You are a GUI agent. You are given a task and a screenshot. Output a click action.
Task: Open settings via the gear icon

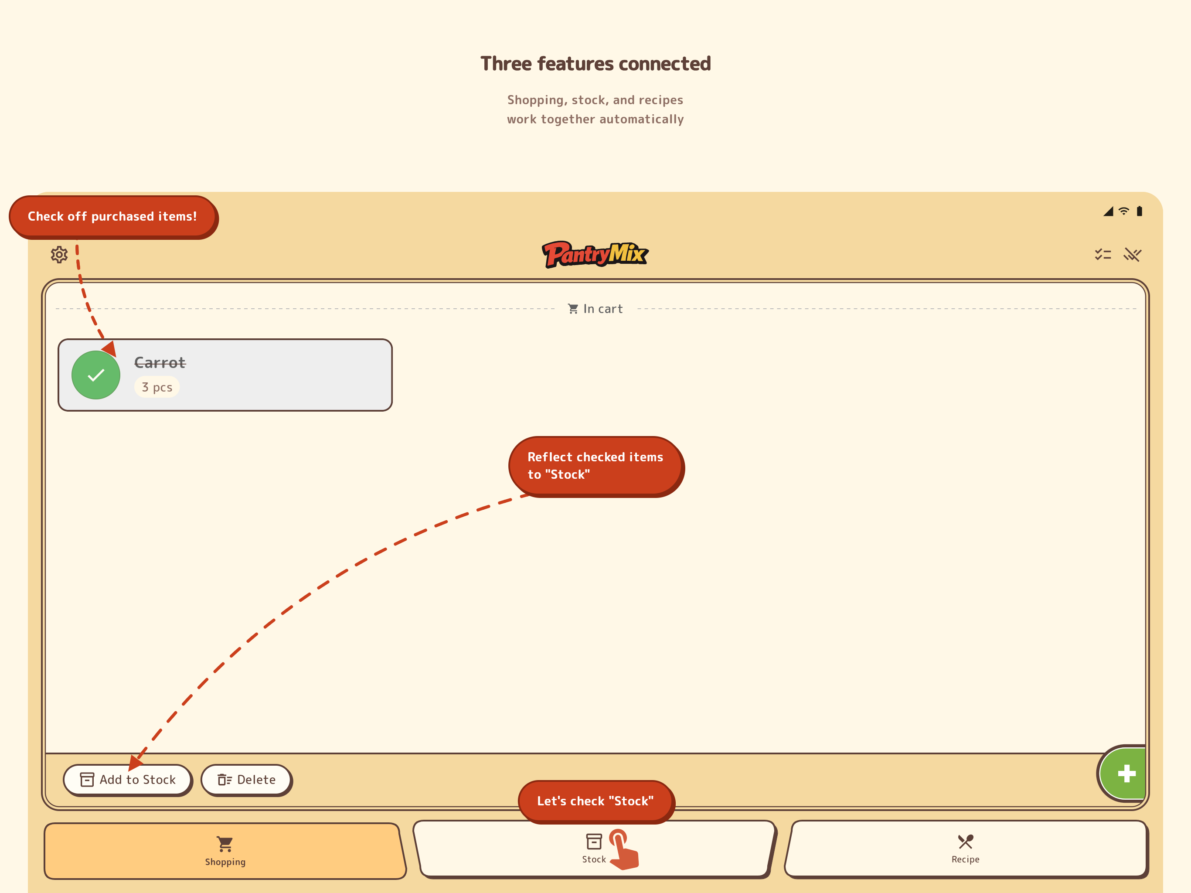point(59,254)
